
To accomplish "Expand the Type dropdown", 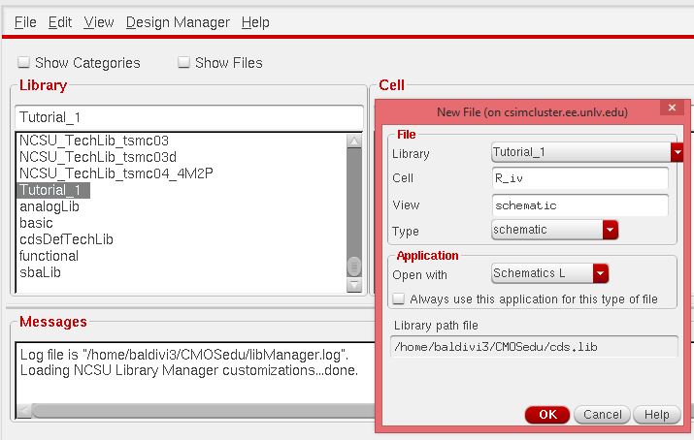I will 610,230.
